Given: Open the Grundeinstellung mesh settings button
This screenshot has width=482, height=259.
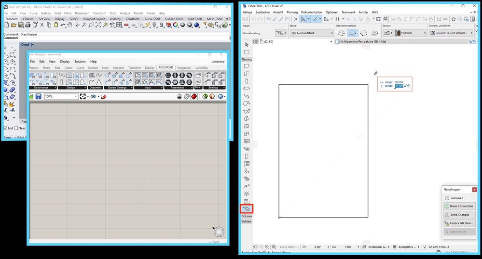Looking at the screenshot, I should tap(281, 33).
